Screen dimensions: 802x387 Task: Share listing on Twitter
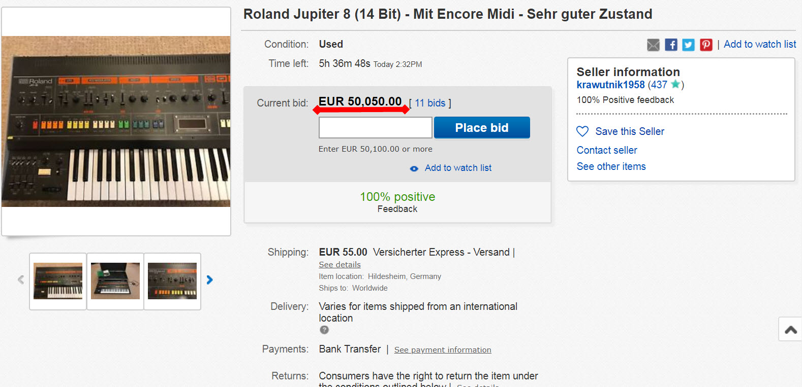(688, 45)
